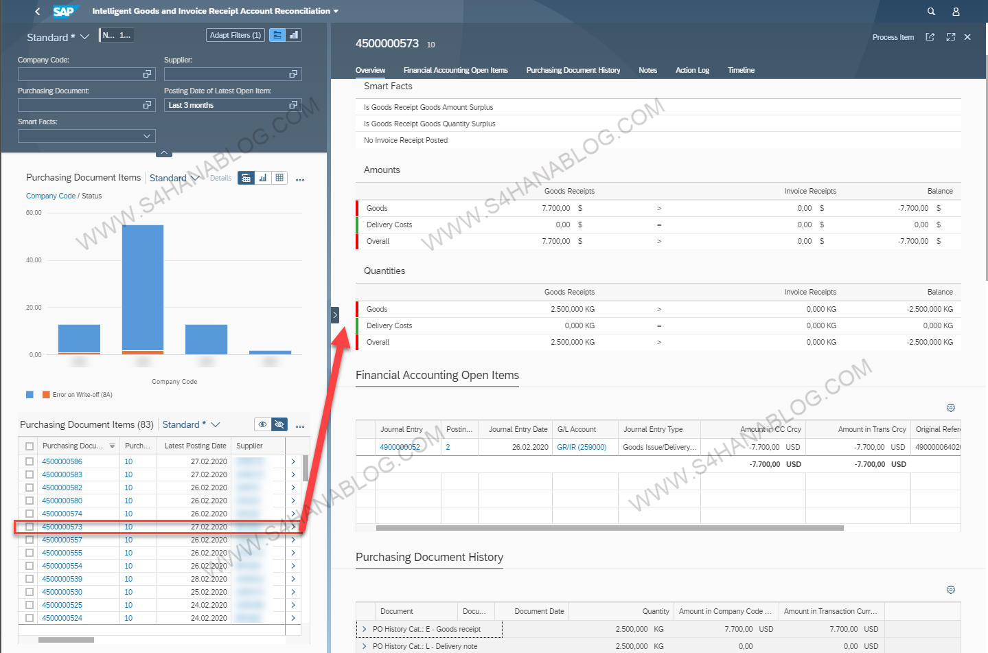The height and width of the screenshot is (653, 988).
Task: Navigate back using the header back arrow
Action: tap(38, 12)
